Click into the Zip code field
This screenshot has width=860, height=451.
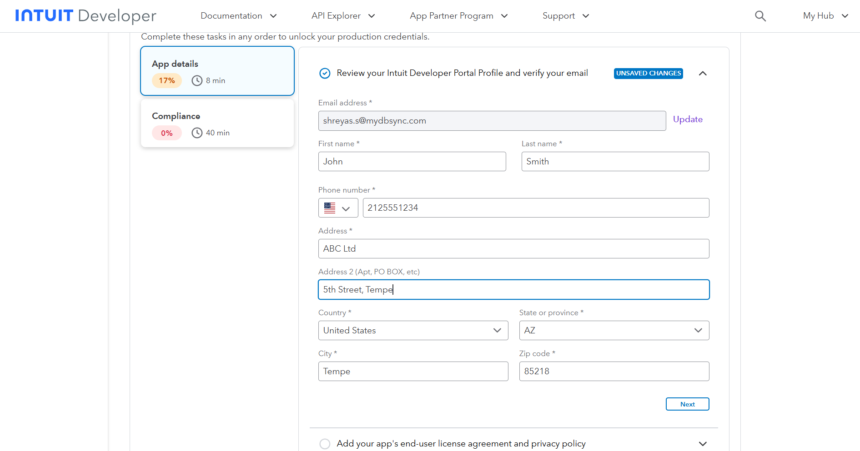(x=614, y=372)
